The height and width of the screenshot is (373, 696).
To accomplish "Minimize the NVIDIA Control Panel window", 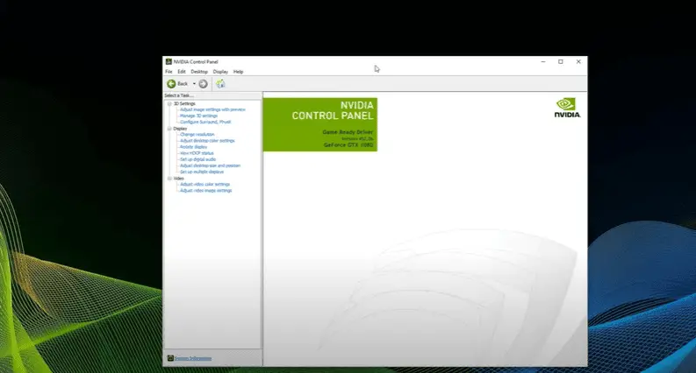I will point(543,62).
